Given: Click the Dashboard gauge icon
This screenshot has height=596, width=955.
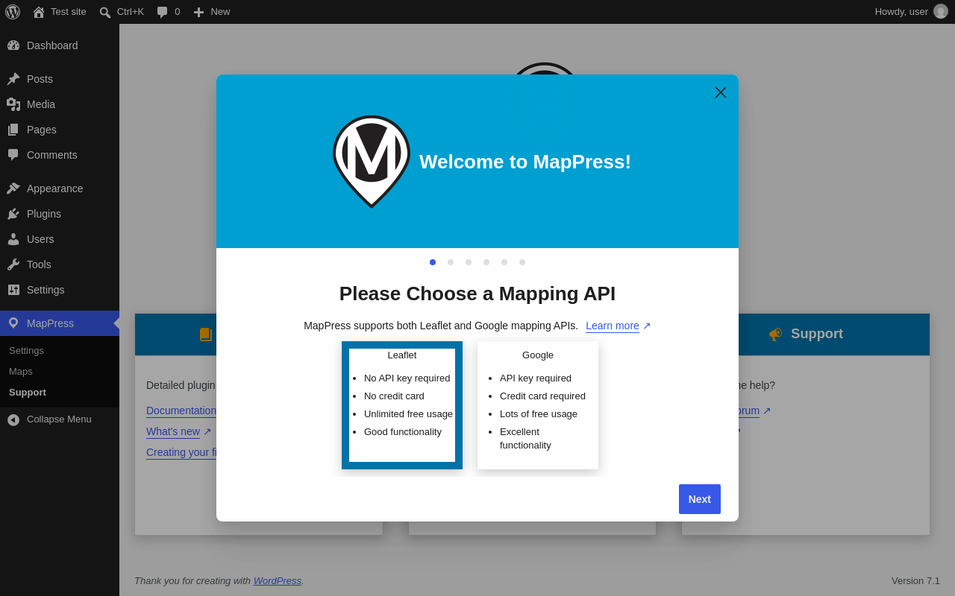Looking at the screenshot, I should (13, 45).
